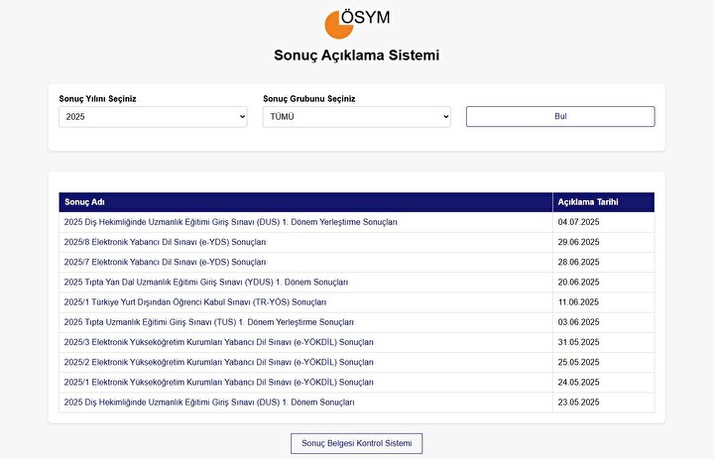
Task: Select the date 29.06.2025
Action: click(x=578, y=242)
